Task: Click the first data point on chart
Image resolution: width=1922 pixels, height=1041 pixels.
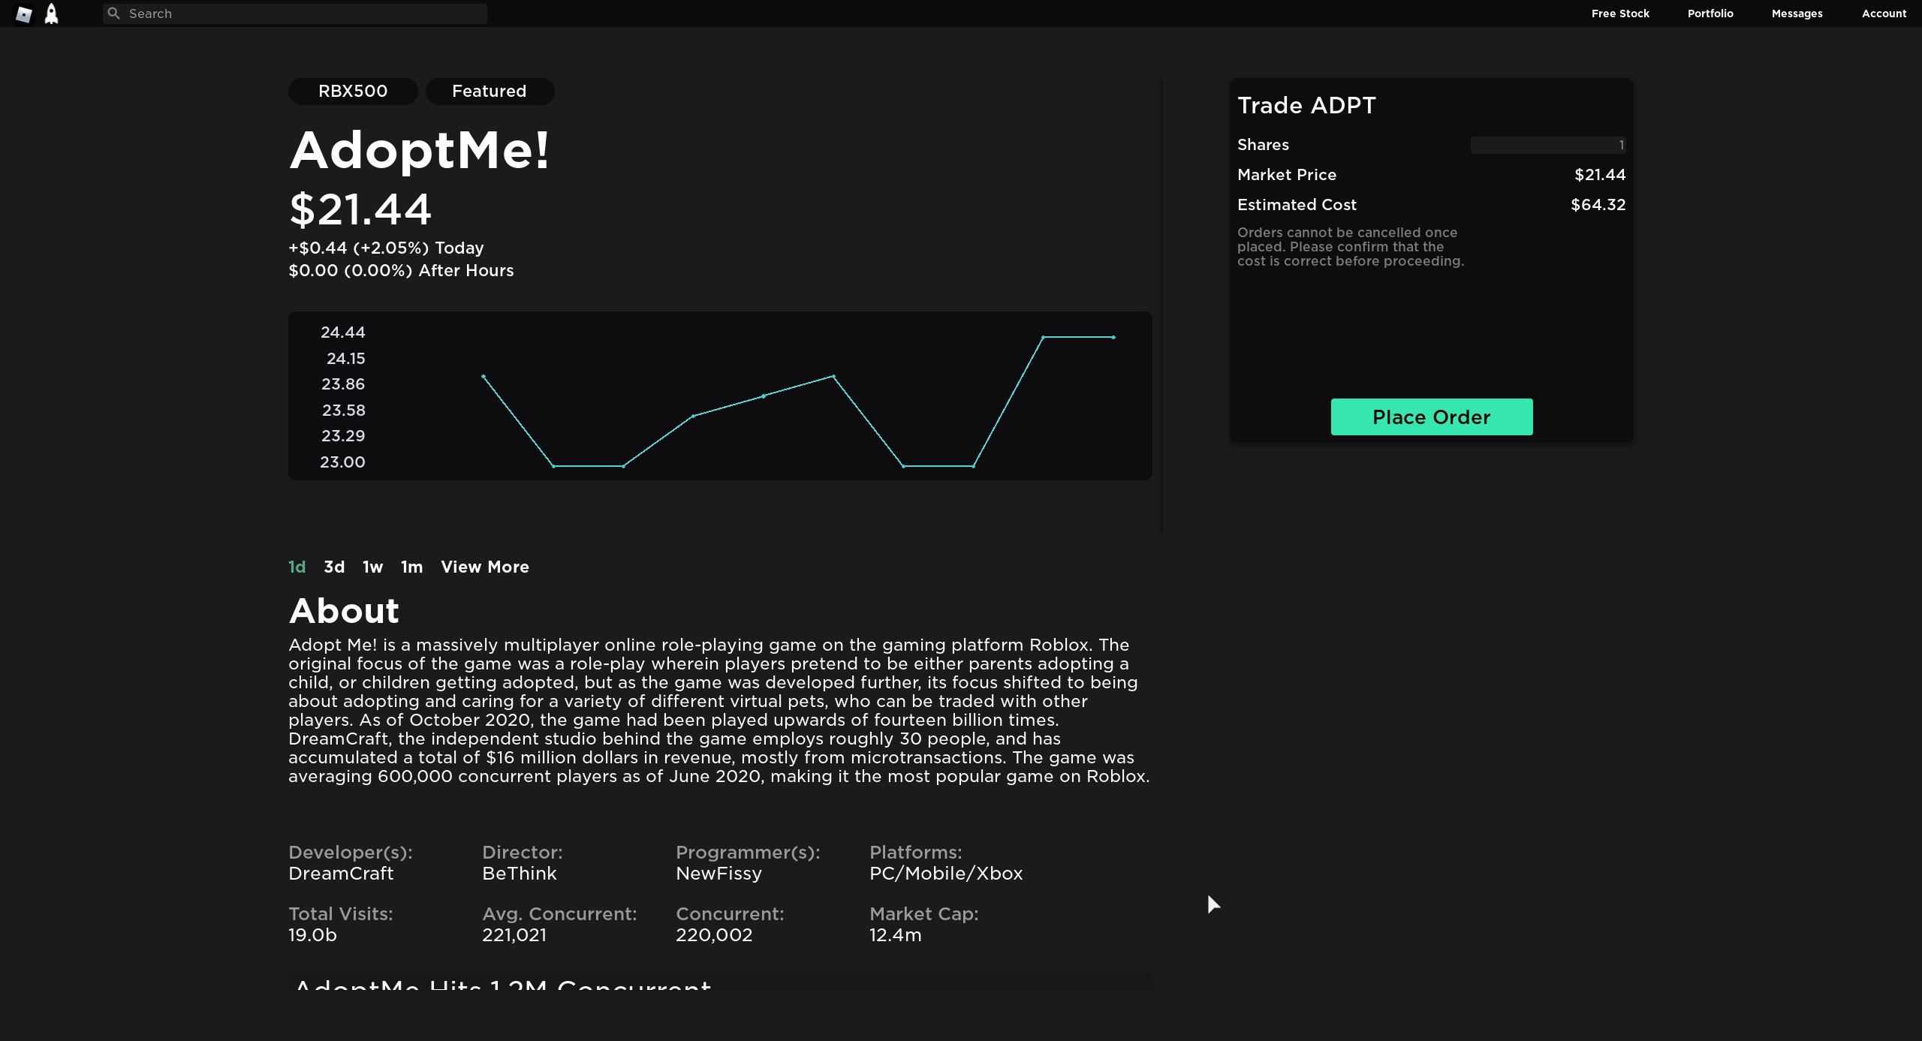Action: 484,377
